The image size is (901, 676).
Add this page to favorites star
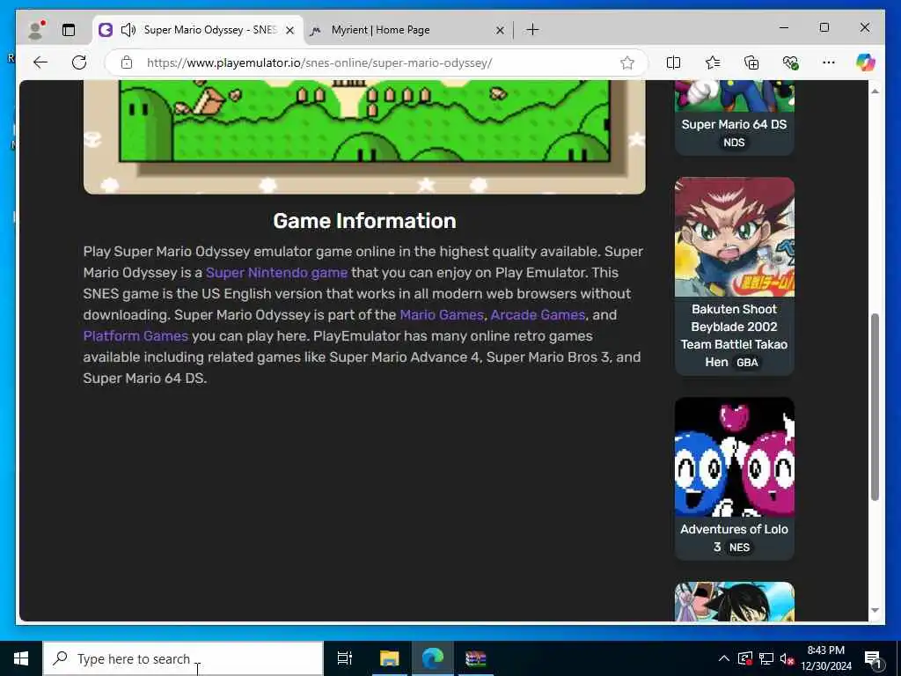pos(627,62)
